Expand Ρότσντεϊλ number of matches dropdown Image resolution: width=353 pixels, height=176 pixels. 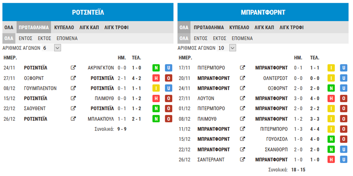[x=58, y=48]
